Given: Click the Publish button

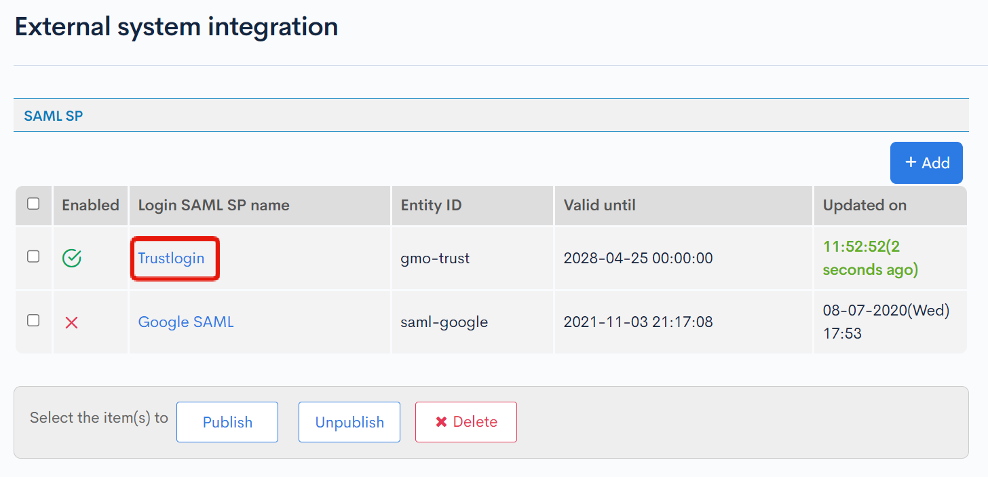Looking at the screenshot, I should [227, 421].
